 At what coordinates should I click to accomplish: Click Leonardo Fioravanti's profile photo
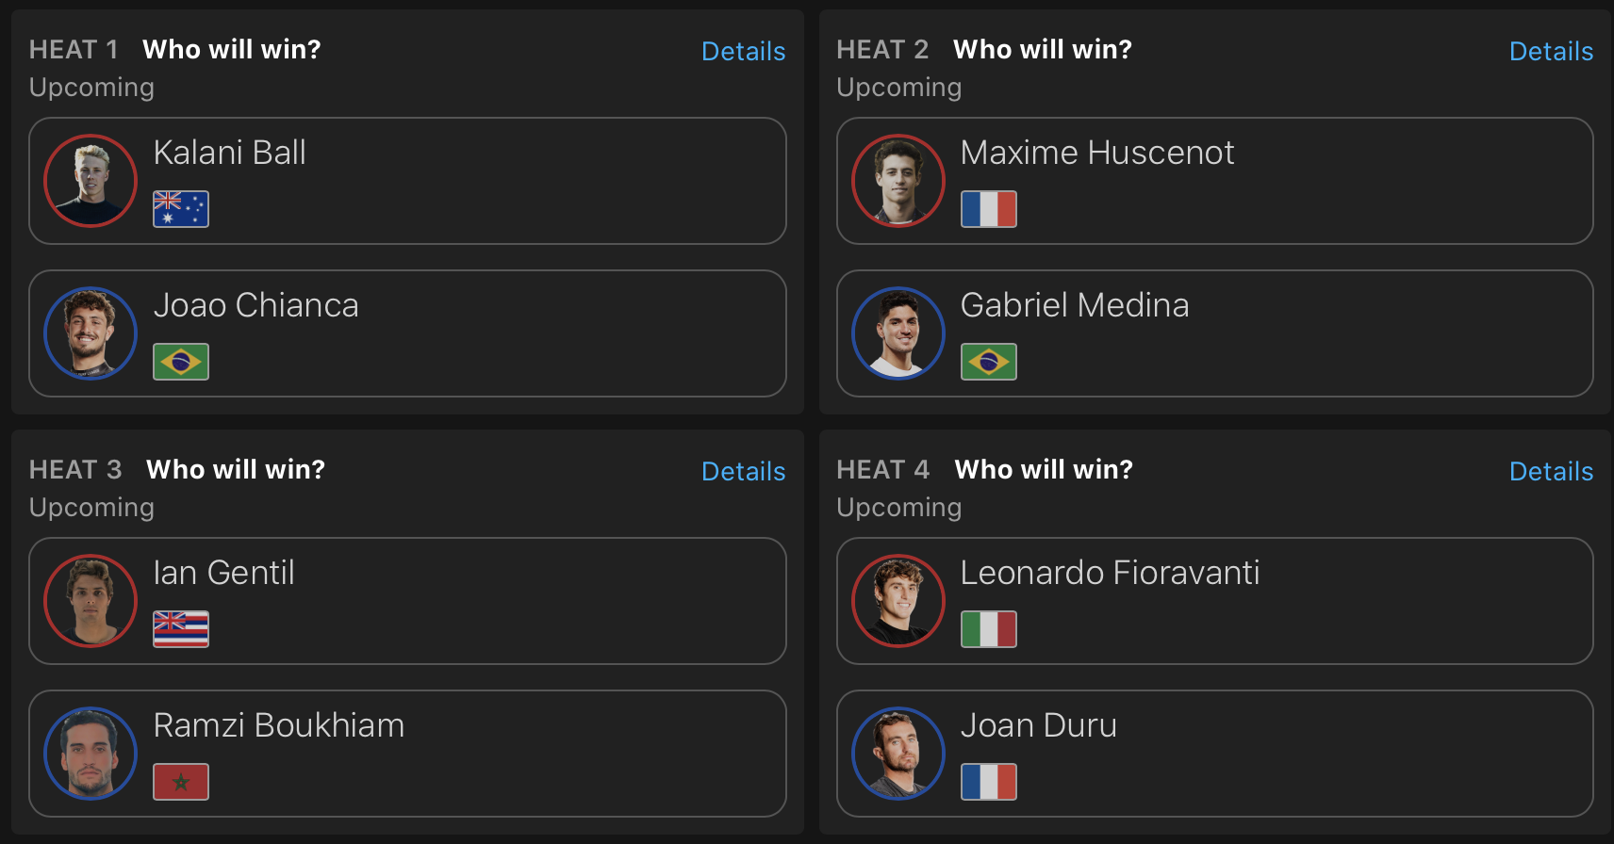[x=898, y=601]
